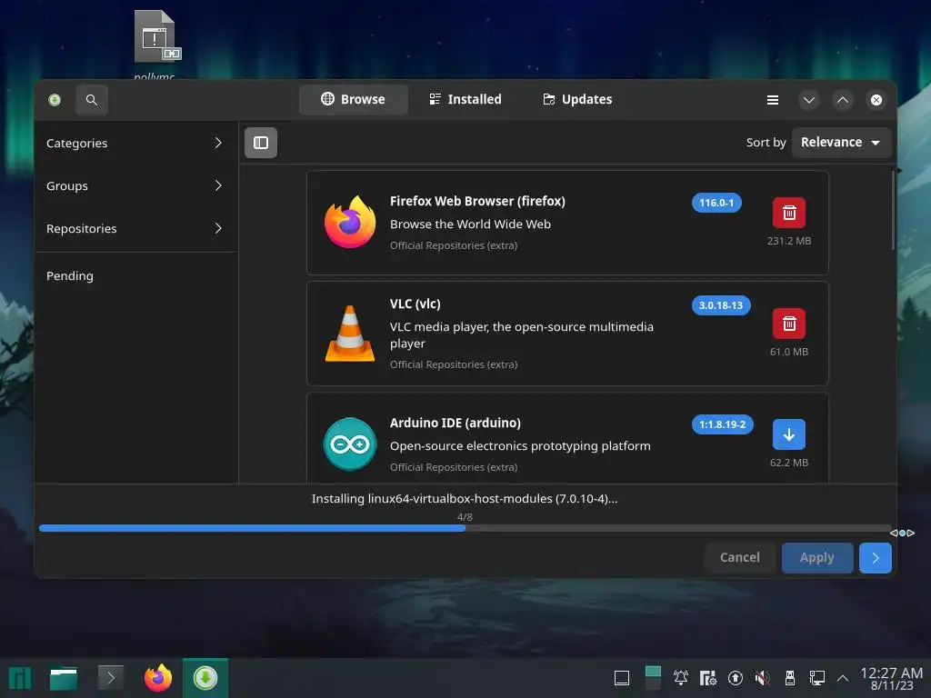
Task: Expand hidden system tray icons
Action: [x=843, y=678]
